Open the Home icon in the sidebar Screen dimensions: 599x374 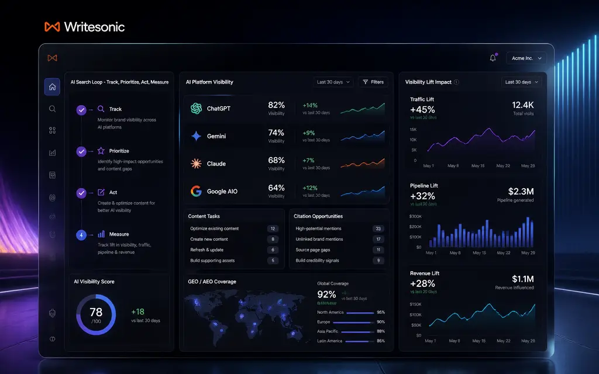coord(52,86)
